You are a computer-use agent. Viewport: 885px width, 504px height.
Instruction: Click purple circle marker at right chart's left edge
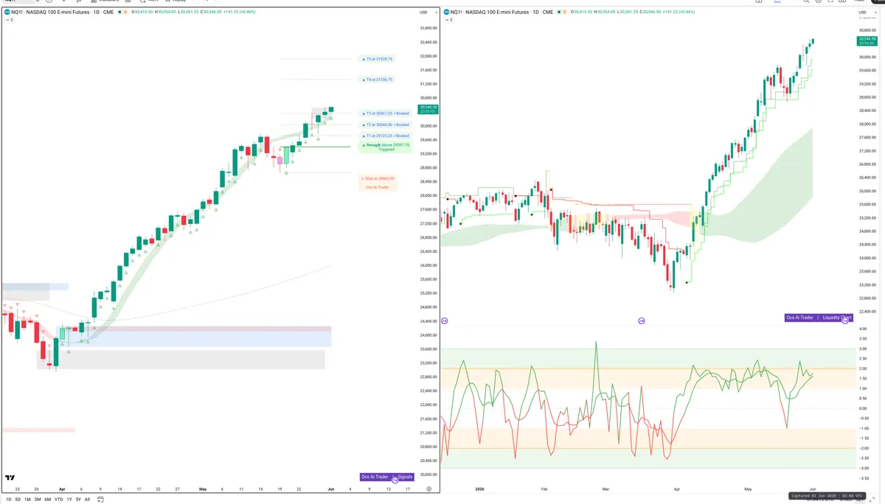coord(445,321)
